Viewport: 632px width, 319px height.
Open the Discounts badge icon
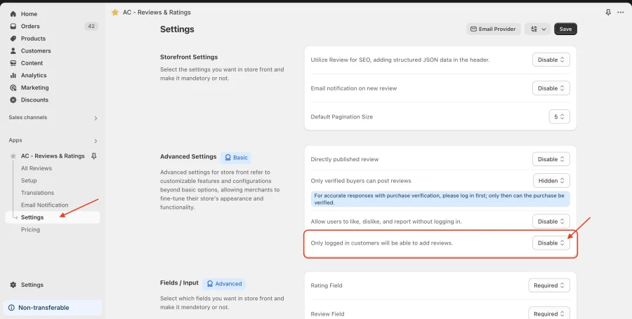tap(13, 100)
